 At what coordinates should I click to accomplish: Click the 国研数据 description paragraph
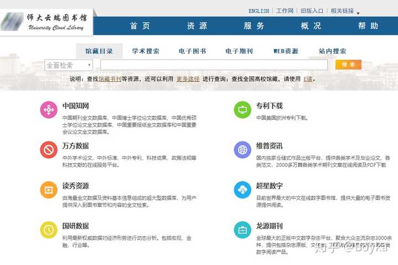tap(127, 241)
